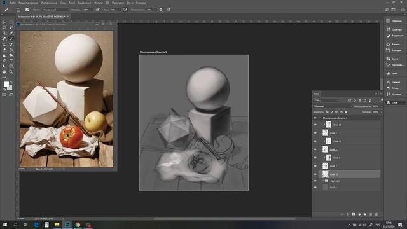407x229 pixels.
Task: Click the РУС language indicator
Action: point(378,225)
